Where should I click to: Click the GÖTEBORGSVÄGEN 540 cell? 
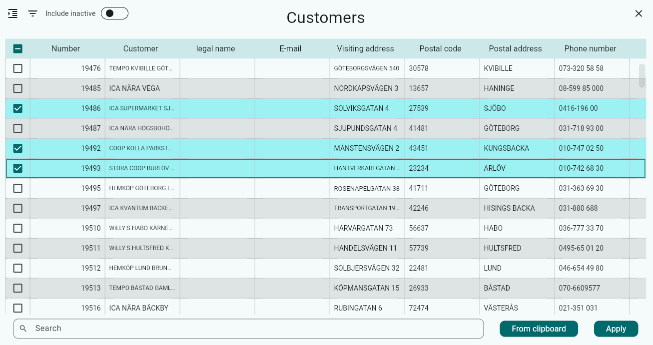coord(367,68)
